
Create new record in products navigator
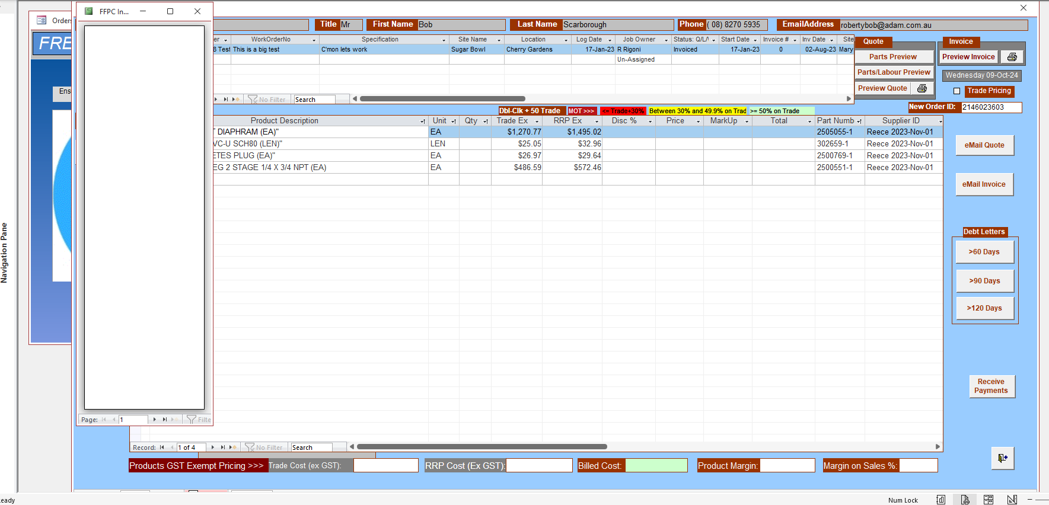click(x=233, y=448)
